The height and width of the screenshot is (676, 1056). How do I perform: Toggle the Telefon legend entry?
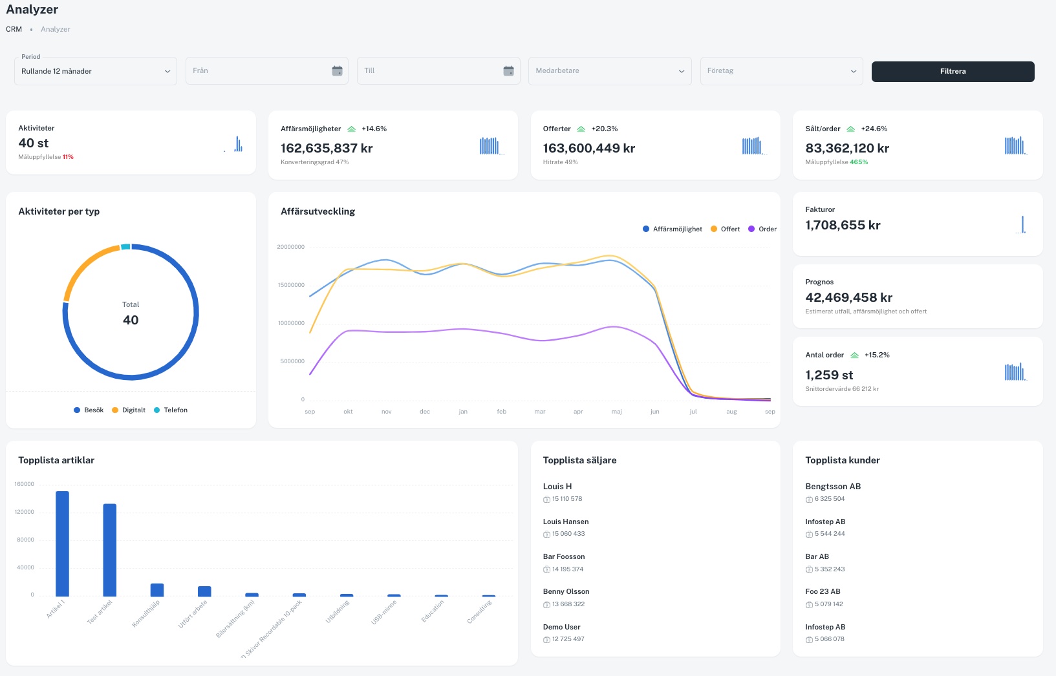coord(171,410)
